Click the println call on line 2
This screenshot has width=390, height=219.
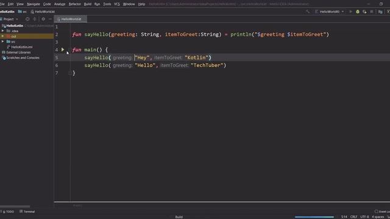click(x=241, y=35)
